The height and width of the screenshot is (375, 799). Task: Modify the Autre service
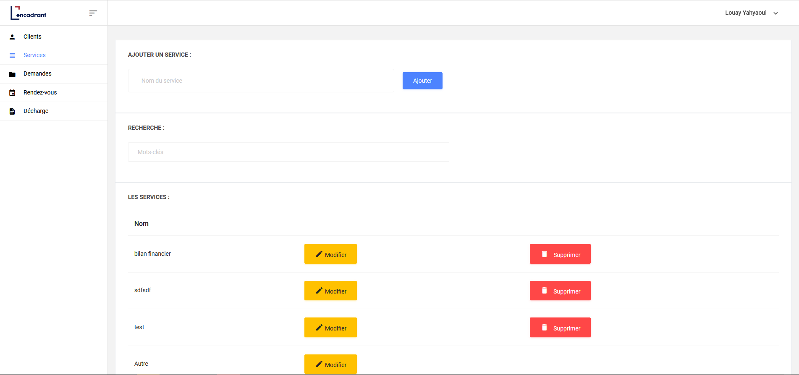(x=330, y=364)
